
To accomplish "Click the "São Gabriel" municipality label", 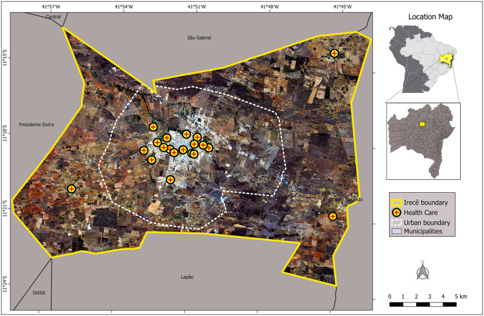I will tap(199, 37).
